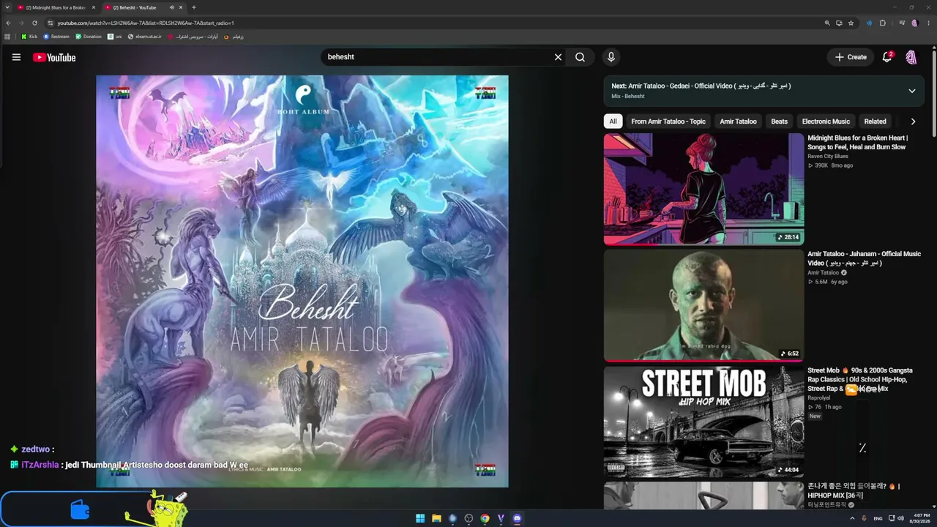Open the Windows Start menu
This screenshot has height=527, width=937.
tap(420, 518)
